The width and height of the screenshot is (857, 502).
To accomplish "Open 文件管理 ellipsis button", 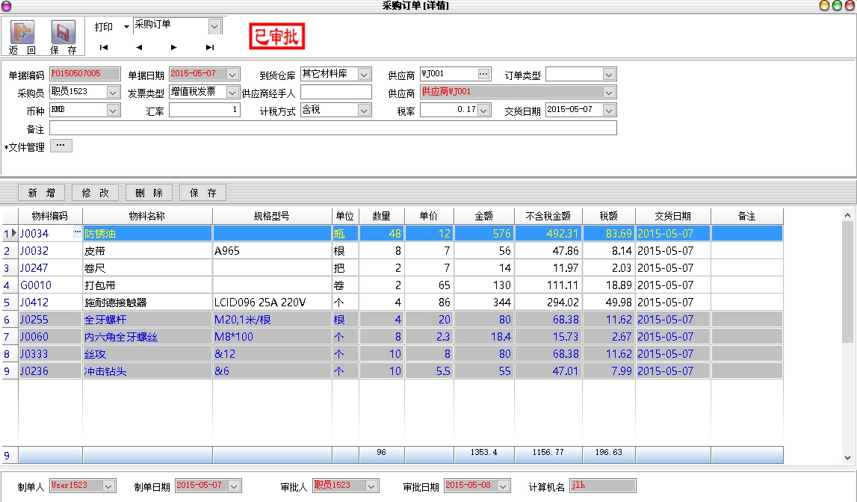I will click(x=61, y=146).
